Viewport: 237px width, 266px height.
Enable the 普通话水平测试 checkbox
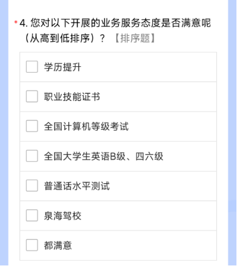(32, 185)
